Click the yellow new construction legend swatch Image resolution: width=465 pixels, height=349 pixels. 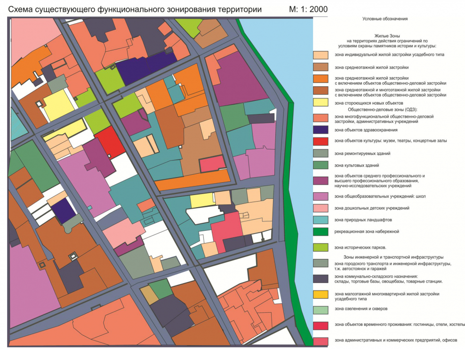pos(321,103)
